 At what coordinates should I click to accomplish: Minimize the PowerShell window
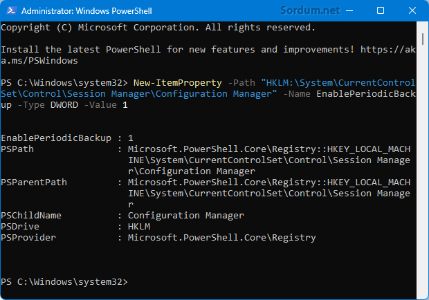(349, 10)
